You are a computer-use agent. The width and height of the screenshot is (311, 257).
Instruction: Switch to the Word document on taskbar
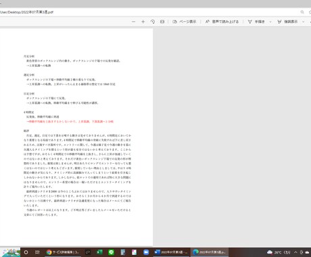point(171,252)
